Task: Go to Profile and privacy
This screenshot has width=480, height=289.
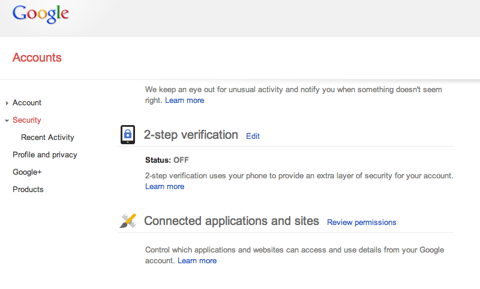Action: pos(44,155)
